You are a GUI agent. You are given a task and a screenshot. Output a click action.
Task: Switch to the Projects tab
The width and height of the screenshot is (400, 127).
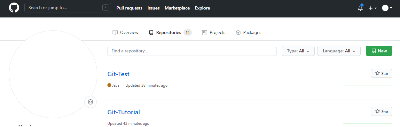point(214,32)
